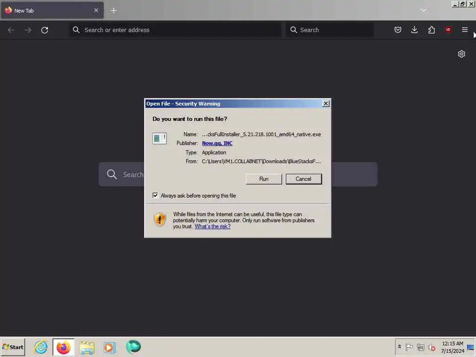
Task: Open Windows Media Player from taskbar
Action: click(110, 347)
